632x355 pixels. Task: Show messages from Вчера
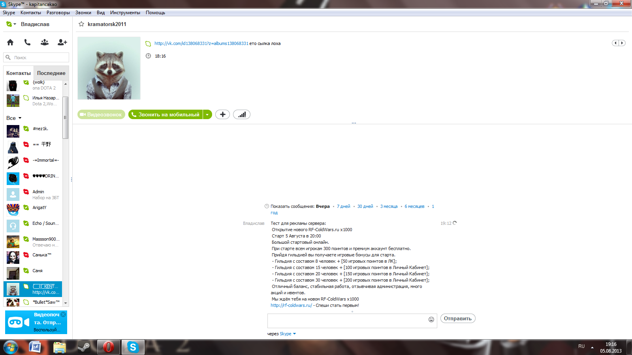tap(323, 206)
